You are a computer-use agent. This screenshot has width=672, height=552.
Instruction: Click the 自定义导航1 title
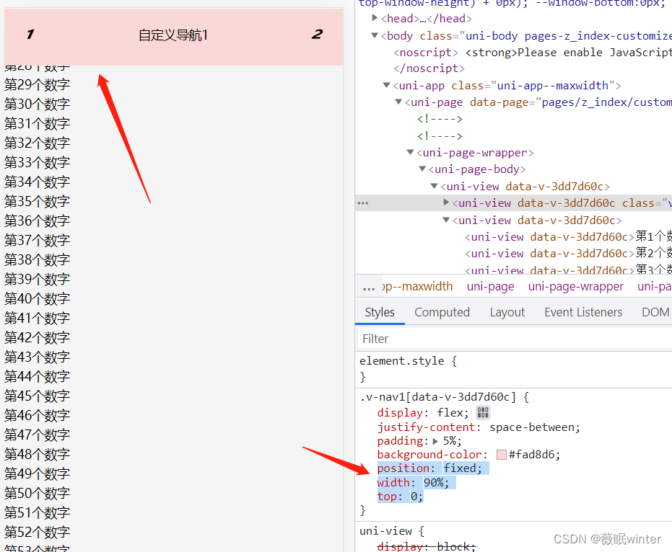(173, 35)
